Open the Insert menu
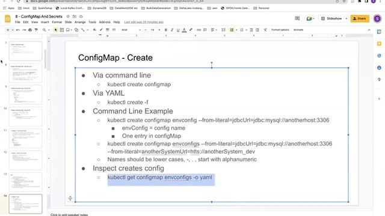This screenshot has height=216, width=385. click(x=45, y=22)
